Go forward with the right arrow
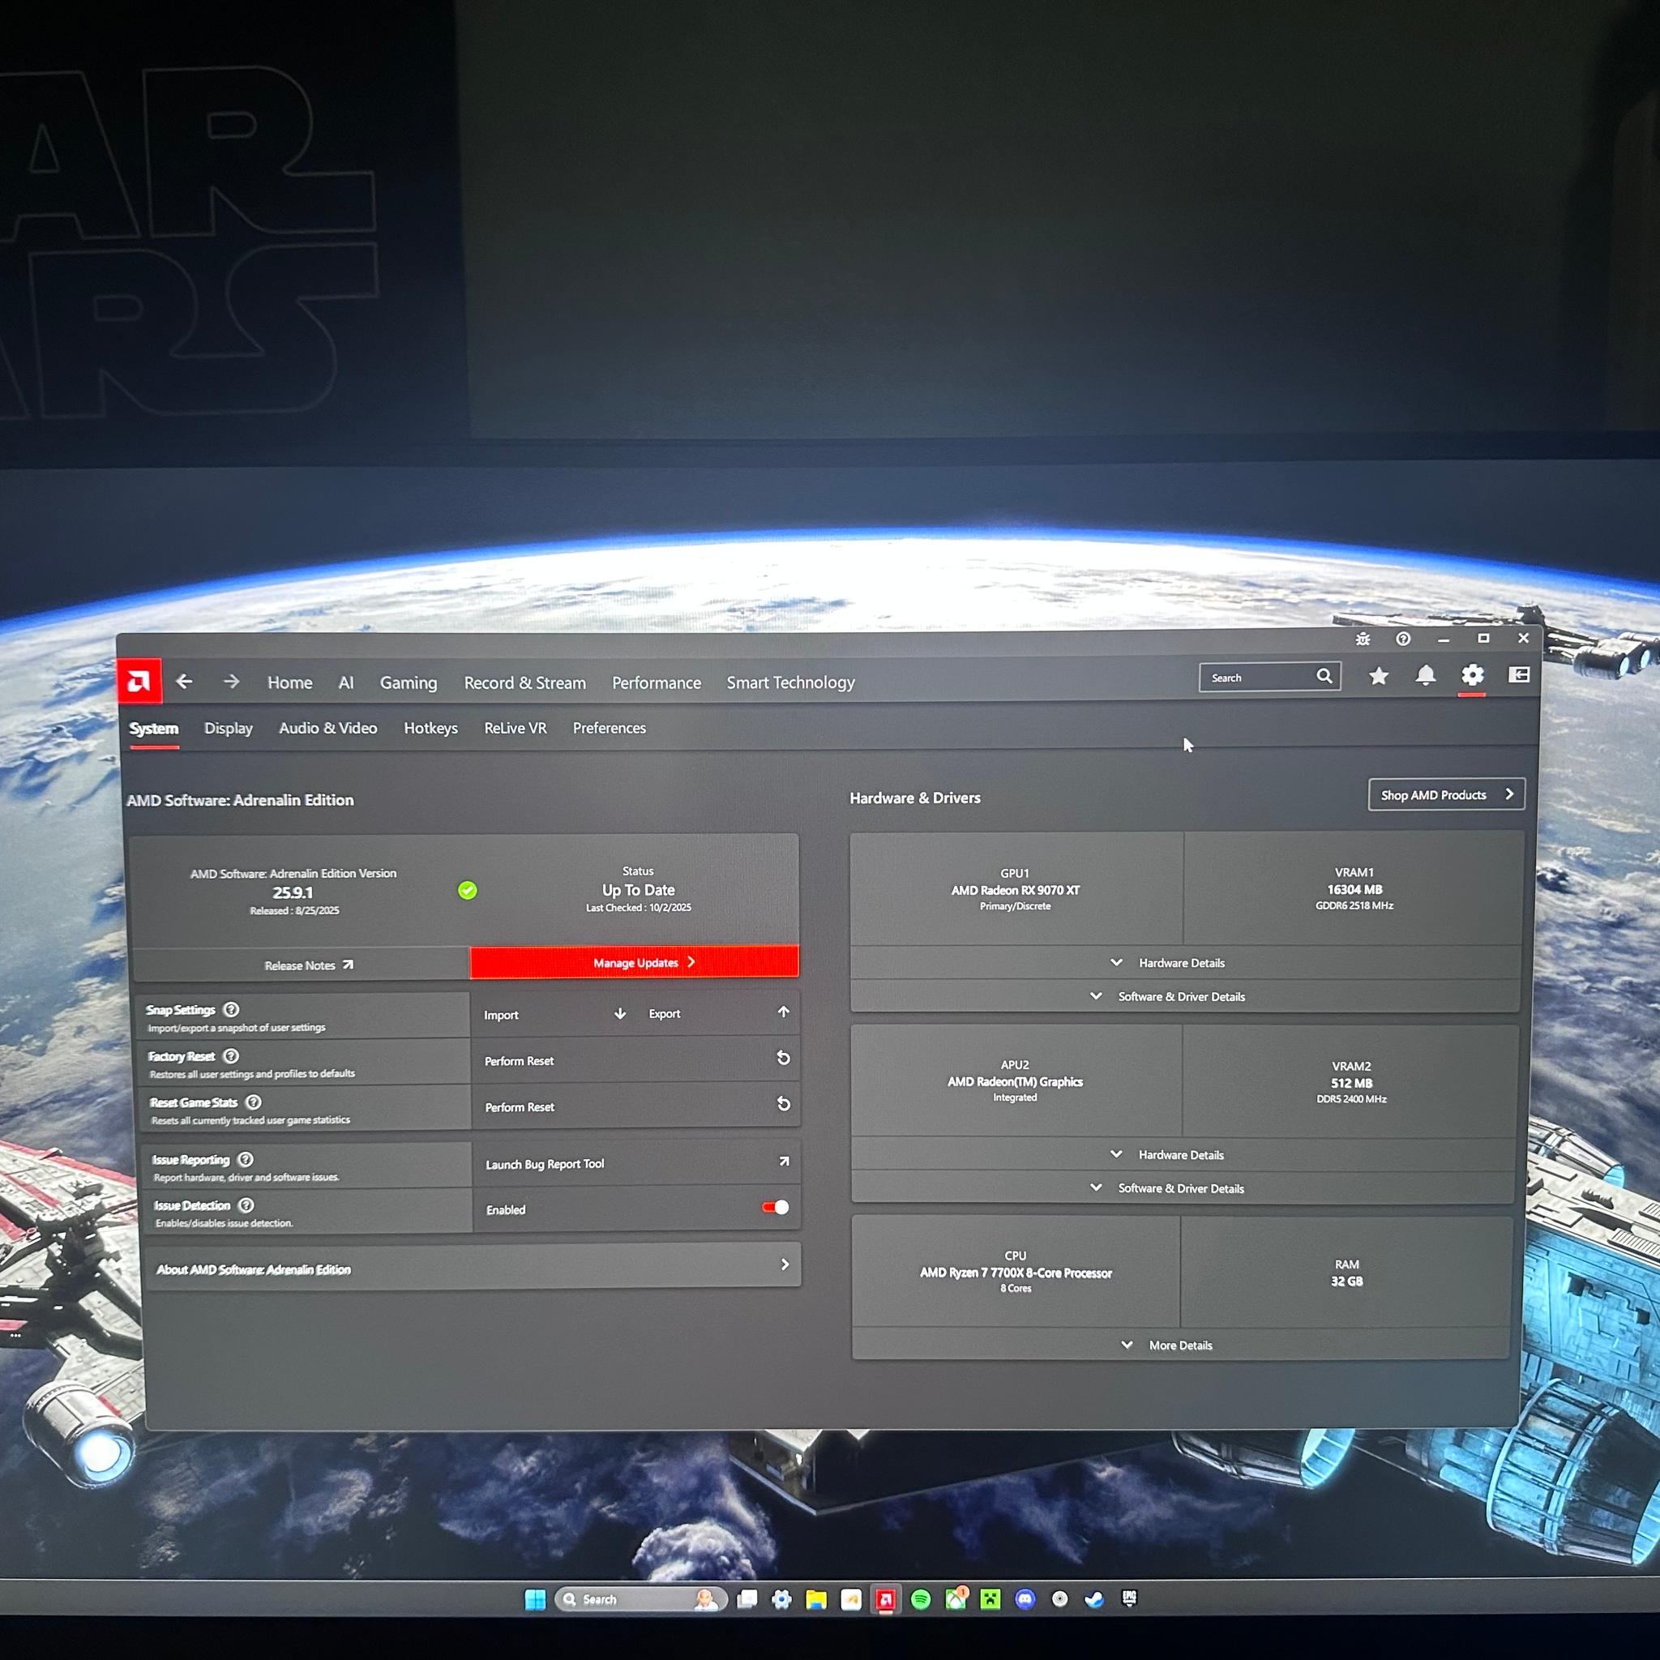This screenshot has height=1660, width=1660. click(x=231, y=682)
